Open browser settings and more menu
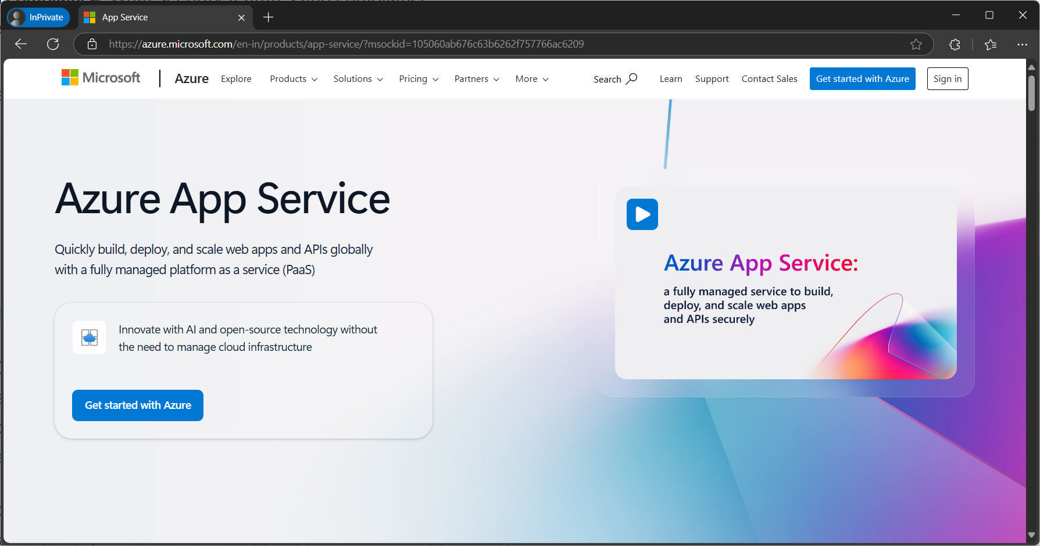1040x546 pixels. click(1022, 44)
